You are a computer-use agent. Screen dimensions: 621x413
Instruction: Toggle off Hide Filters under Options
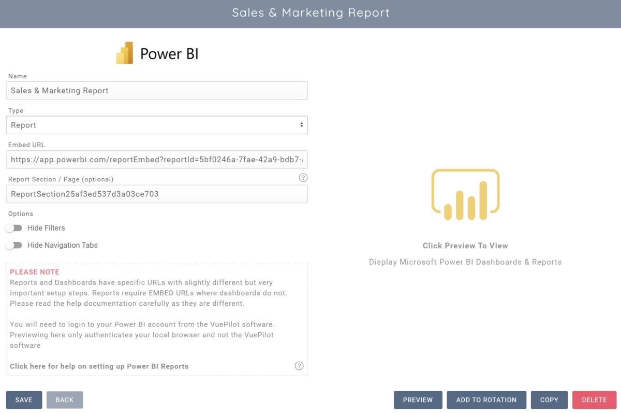14,228
